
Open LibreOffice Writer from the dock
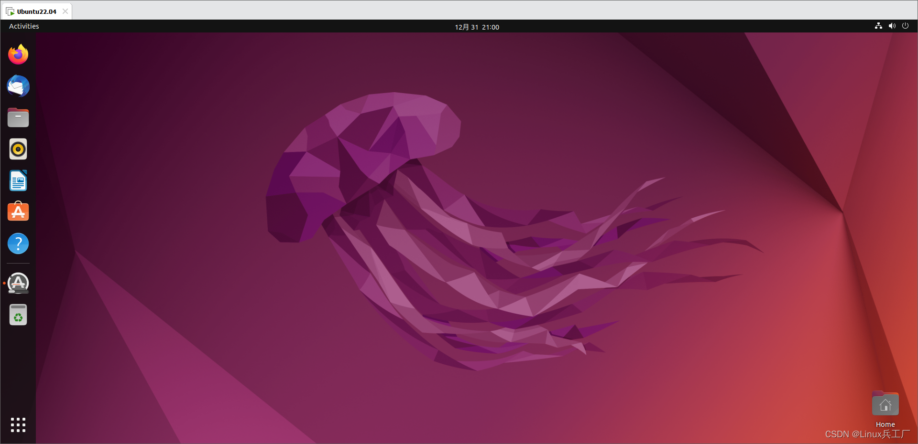[18, 181]
